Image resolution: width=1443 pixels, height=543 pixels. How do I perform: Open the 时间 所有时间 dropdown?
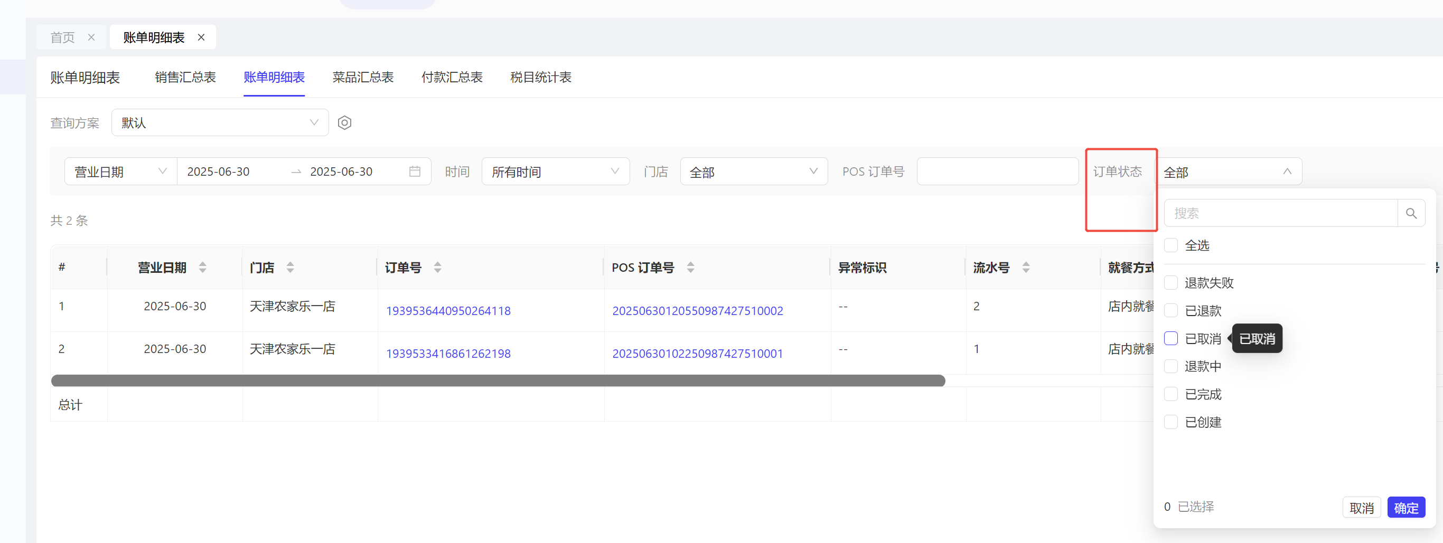tap(555, 172)
